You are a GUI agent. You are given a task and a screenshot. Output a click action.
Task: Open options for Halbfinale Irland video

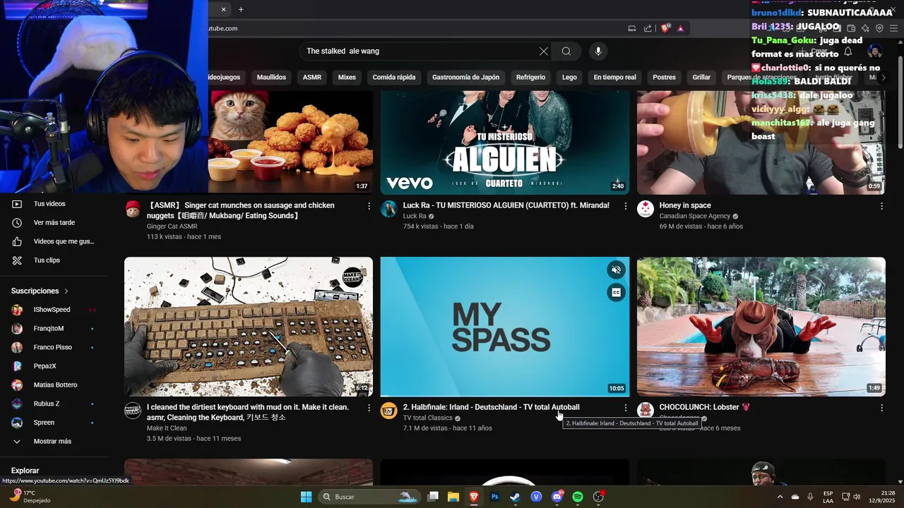[x=625, y=408]
